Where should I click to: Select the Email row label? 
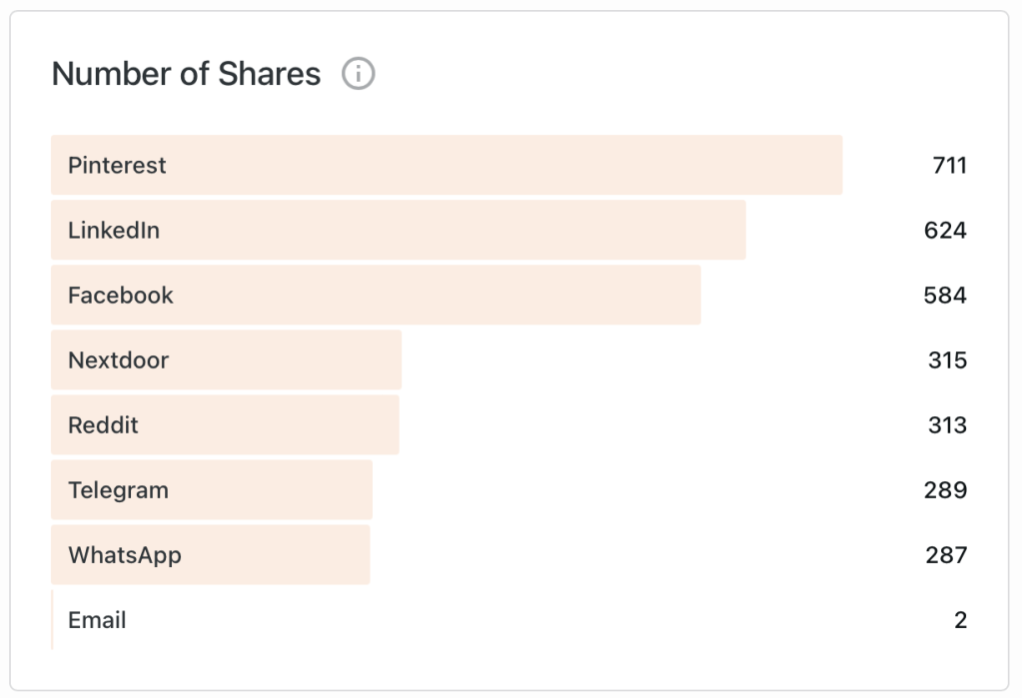(x=97, y=620)
